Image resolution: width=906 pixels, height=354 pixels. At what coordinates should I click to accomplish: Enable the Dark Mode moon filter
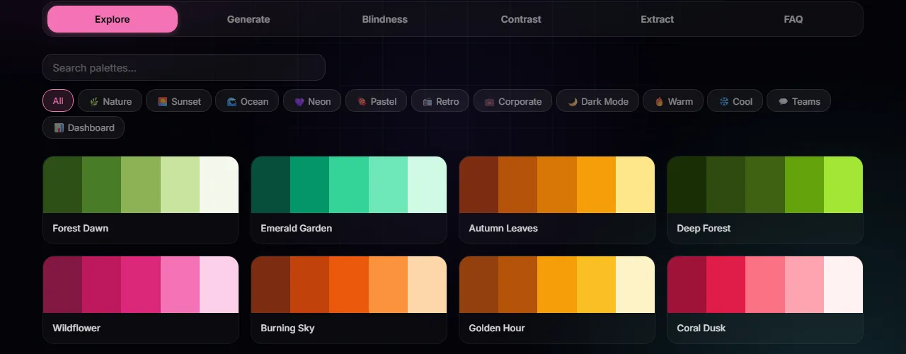pyautogui.click(x=597, y=101)
